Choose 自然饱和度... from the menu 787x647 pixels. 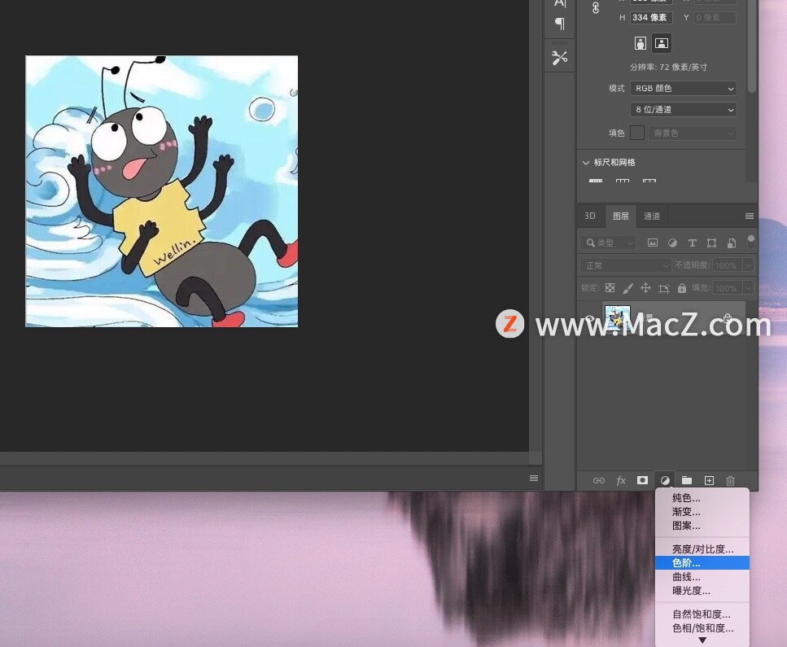pyautogui.click(x=702, y=614)
